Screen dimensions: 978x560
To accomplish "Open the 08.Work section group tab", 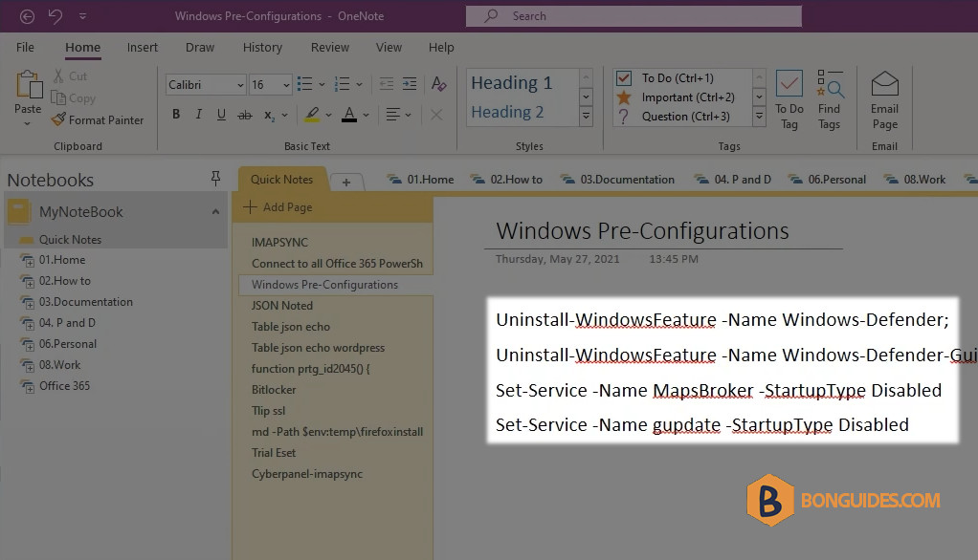I will tap(915, 180).
